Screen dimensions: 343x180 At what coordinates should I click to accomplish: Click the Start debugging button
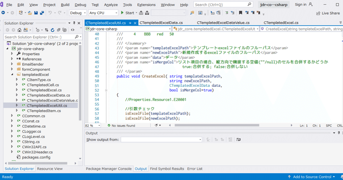(x=127, y=13)
